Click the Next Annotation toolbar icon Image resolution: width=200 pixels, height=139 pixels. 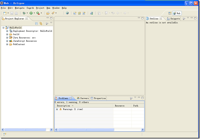point(99,13)
